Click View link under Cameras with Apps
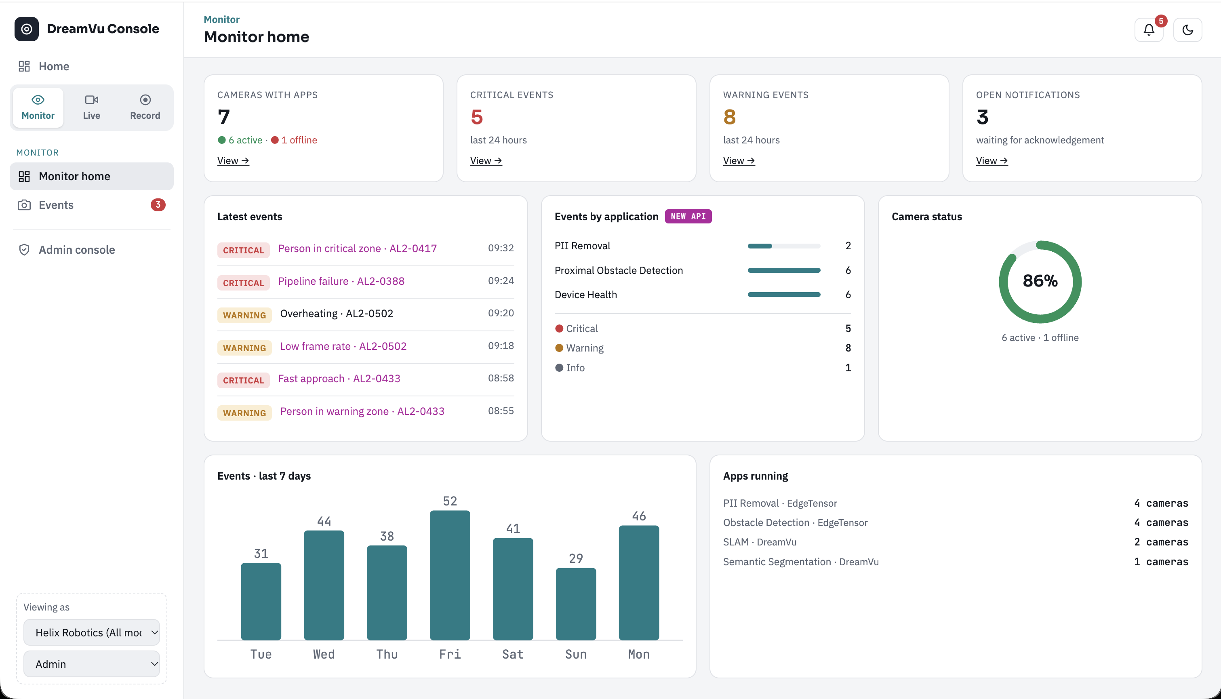This screenshot has height=699, width=1221. (x=233, y=160)
